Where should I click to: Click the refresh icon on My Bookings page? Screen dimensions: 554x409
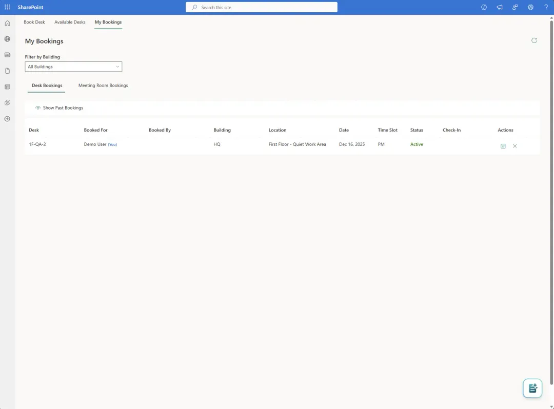(x=534, y=40)
